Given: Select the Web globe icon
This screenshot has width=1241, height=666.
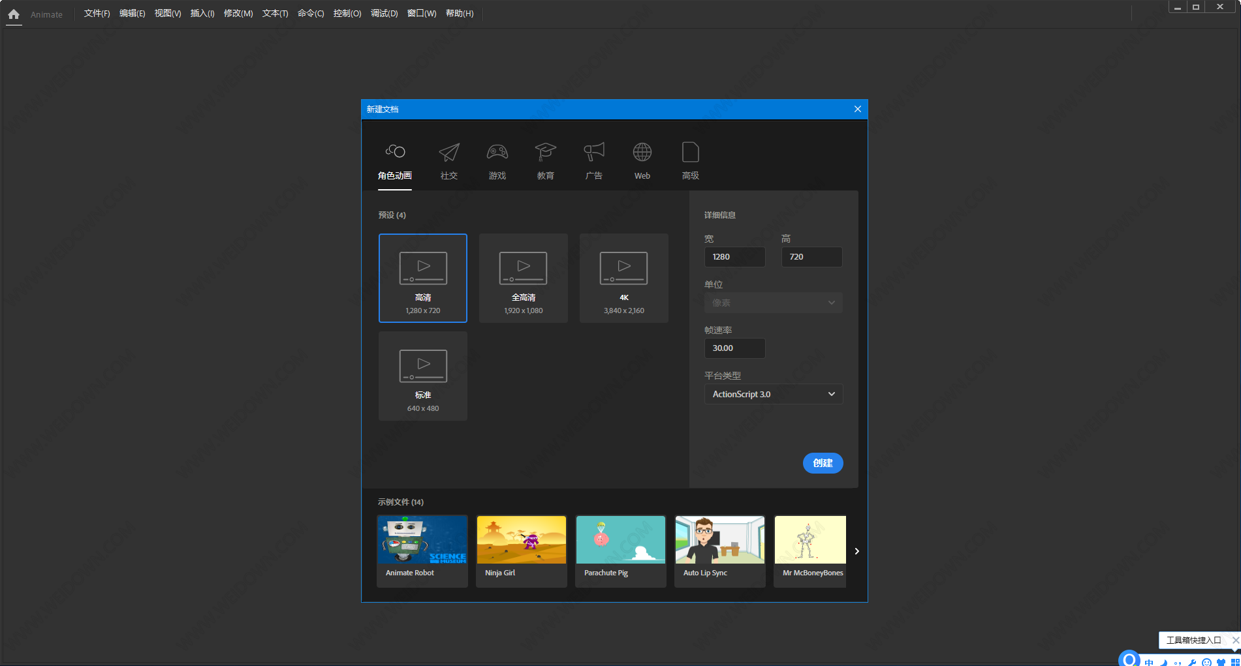Looking at the screenshot, I should [642, 152].
